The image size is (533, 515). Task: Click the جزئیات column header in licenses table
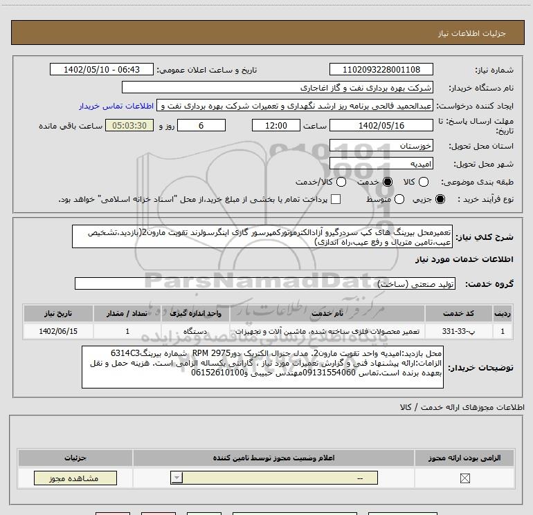coord(75,458)
